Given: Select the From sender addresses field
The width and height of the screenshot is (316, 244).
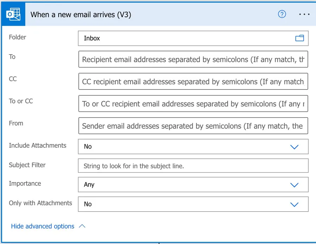Looking at the screenshot, I should (193, 126).
